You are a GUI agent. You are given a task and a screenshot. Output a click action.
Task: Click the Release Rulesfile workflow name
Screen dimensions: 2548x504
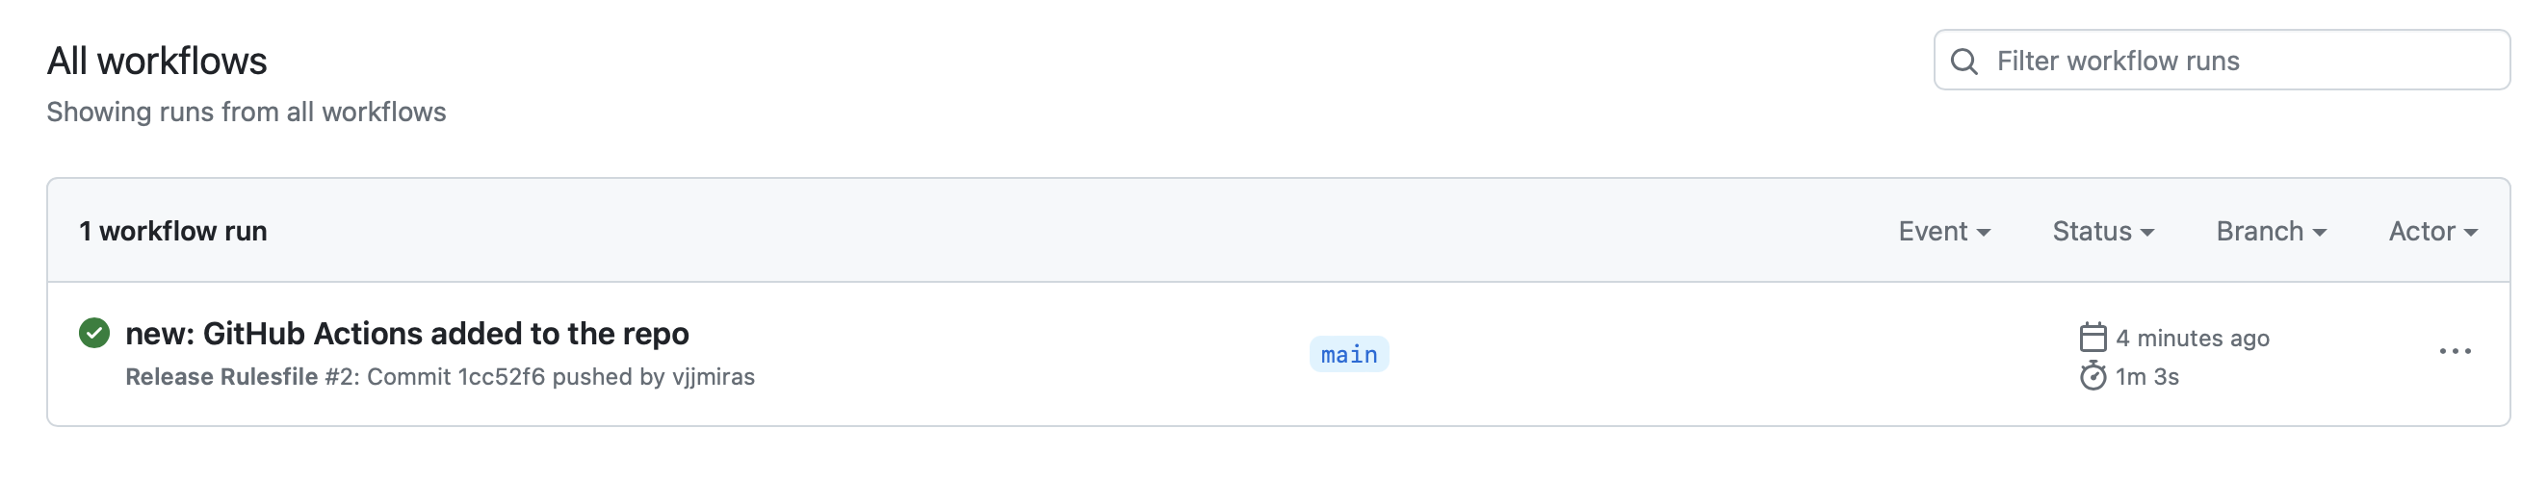[x=221, y=377]
